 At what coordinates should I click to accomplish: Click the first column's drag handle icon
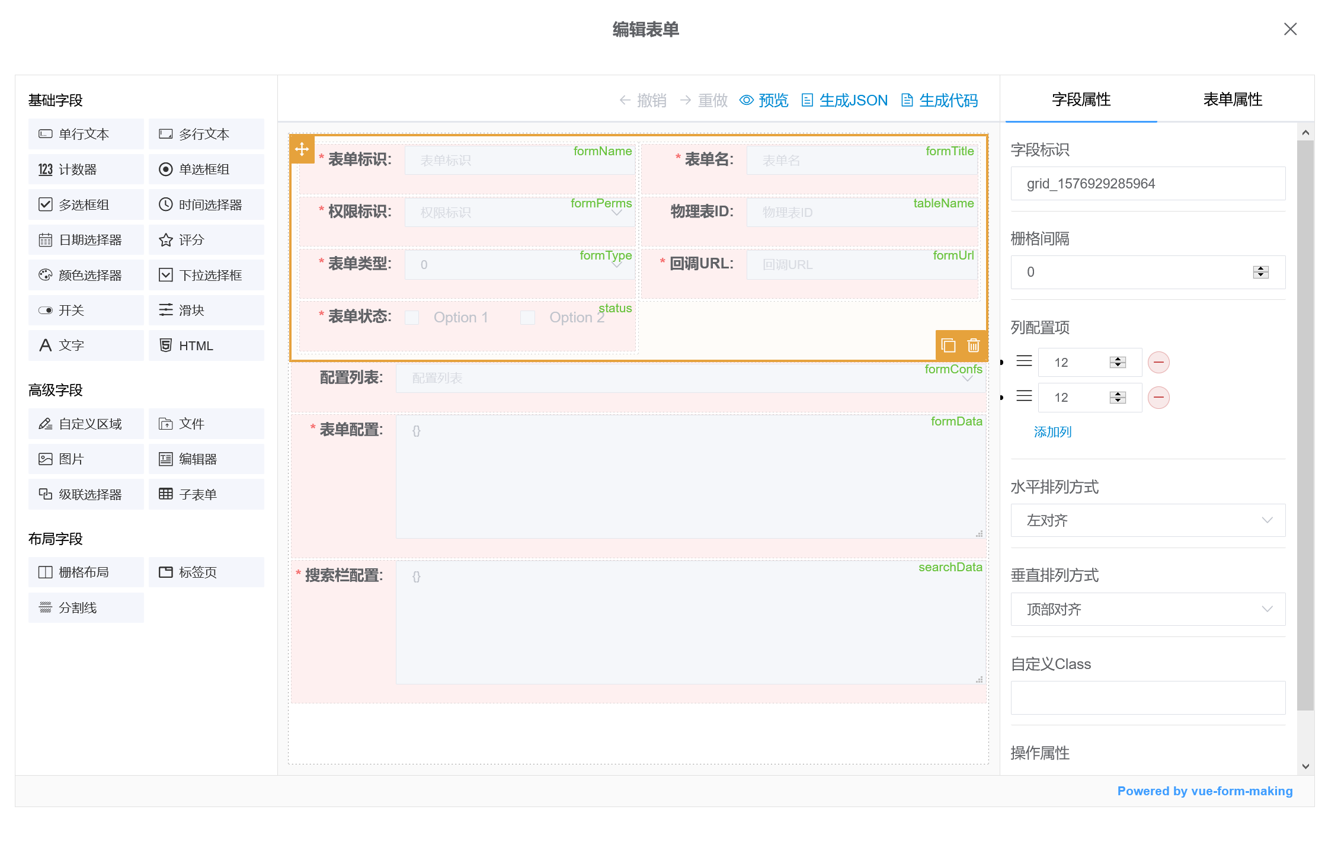[x=1024, y=361]
